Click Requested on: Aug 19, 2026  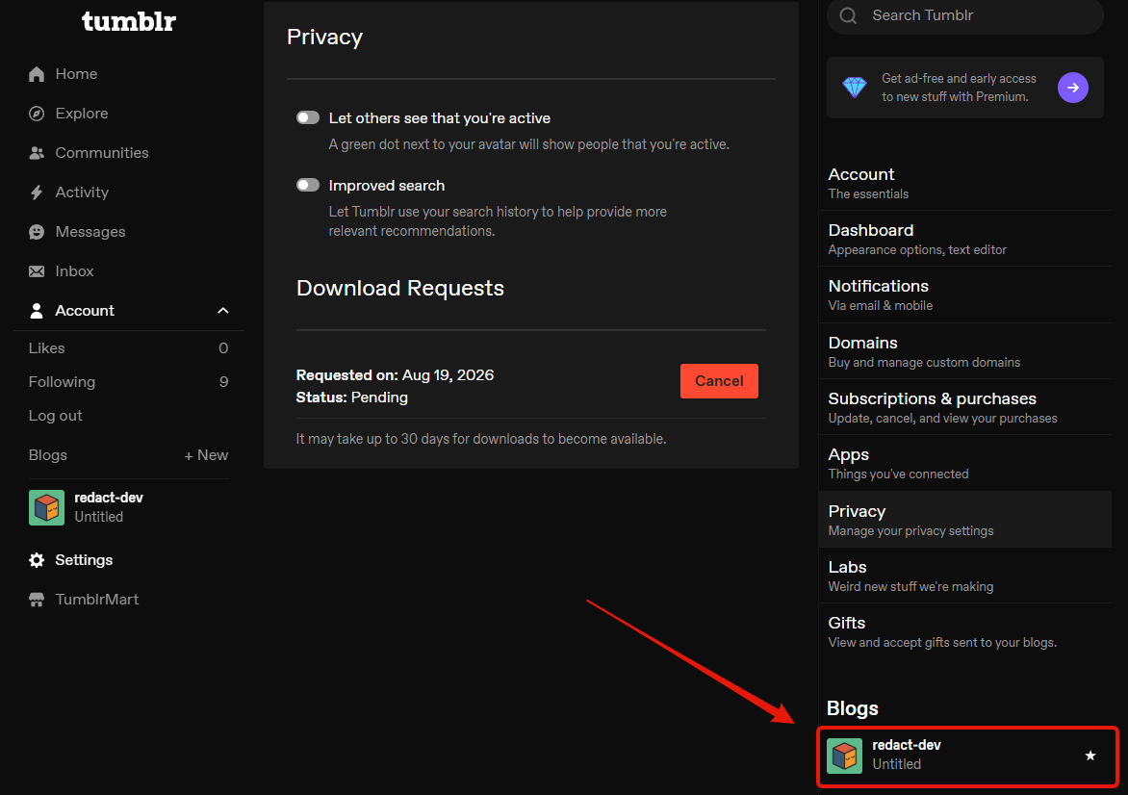tap(395, 374)
